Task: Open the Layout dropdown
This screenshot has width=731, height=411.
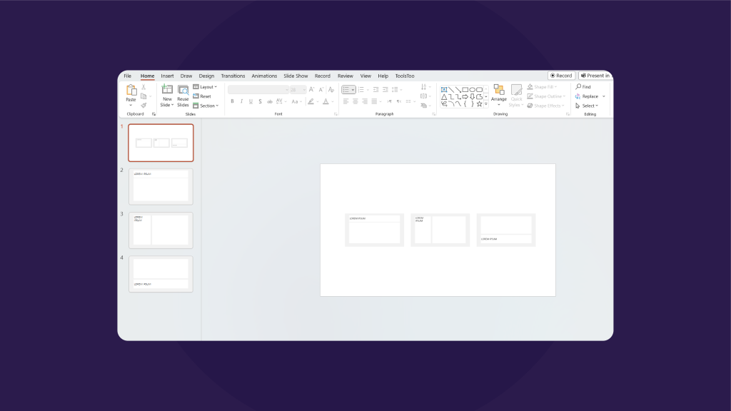Action: 206,87
